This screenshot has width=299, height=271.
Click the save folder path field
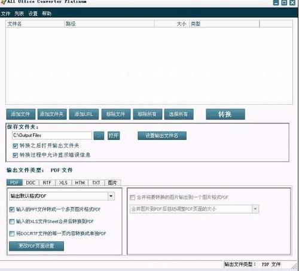[52, 135]
